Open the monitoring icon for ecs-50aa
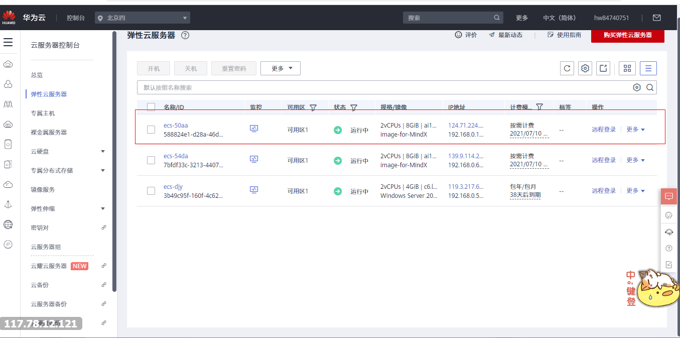680x338 pixels. [x=254, y=129]
